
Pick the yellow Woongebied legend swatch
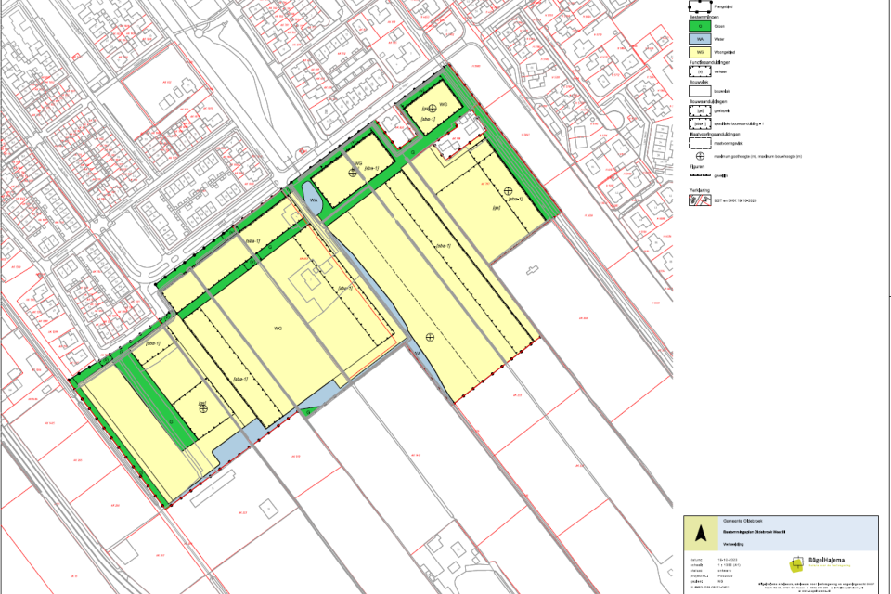701,52
